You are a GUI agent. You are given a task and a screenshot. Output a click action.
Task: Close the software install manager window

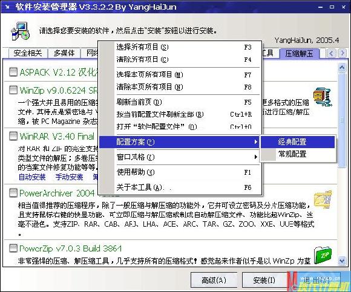(x=344, y=7)
